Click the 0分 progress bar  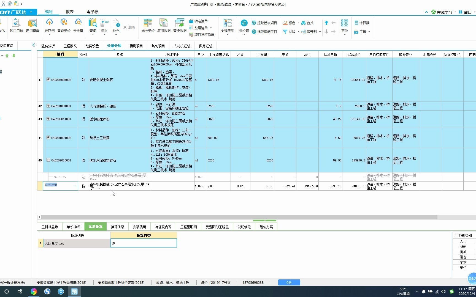289,282
